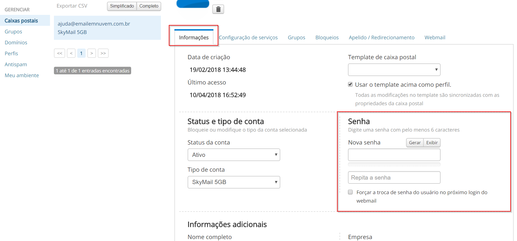The height and width of the screenshot is (241, 517).
Task: Expand the Status da conta dropdown
Action: click(x=234, y=155)
